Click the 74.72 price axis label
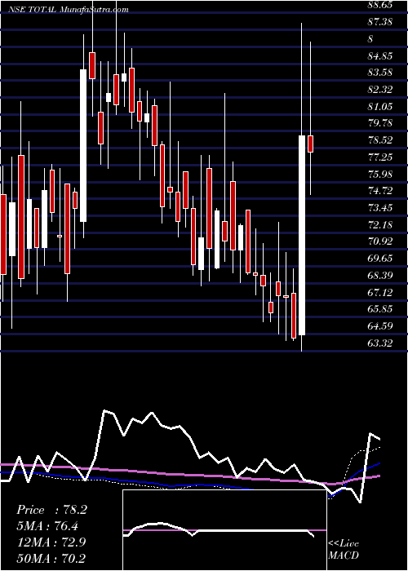This screenshot has height=571, width=408. click(380, 191)
